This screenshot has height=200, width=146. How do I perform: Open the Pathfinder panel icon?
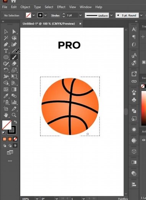(134, 111)
